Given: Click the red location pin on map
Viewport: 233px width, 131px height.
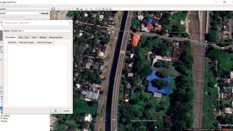Looking at the screenshot, I should pos(165,57).
